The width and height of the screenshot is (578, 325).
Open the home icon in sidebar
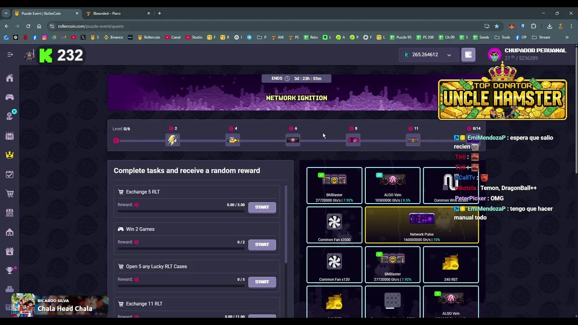[9, 78]
